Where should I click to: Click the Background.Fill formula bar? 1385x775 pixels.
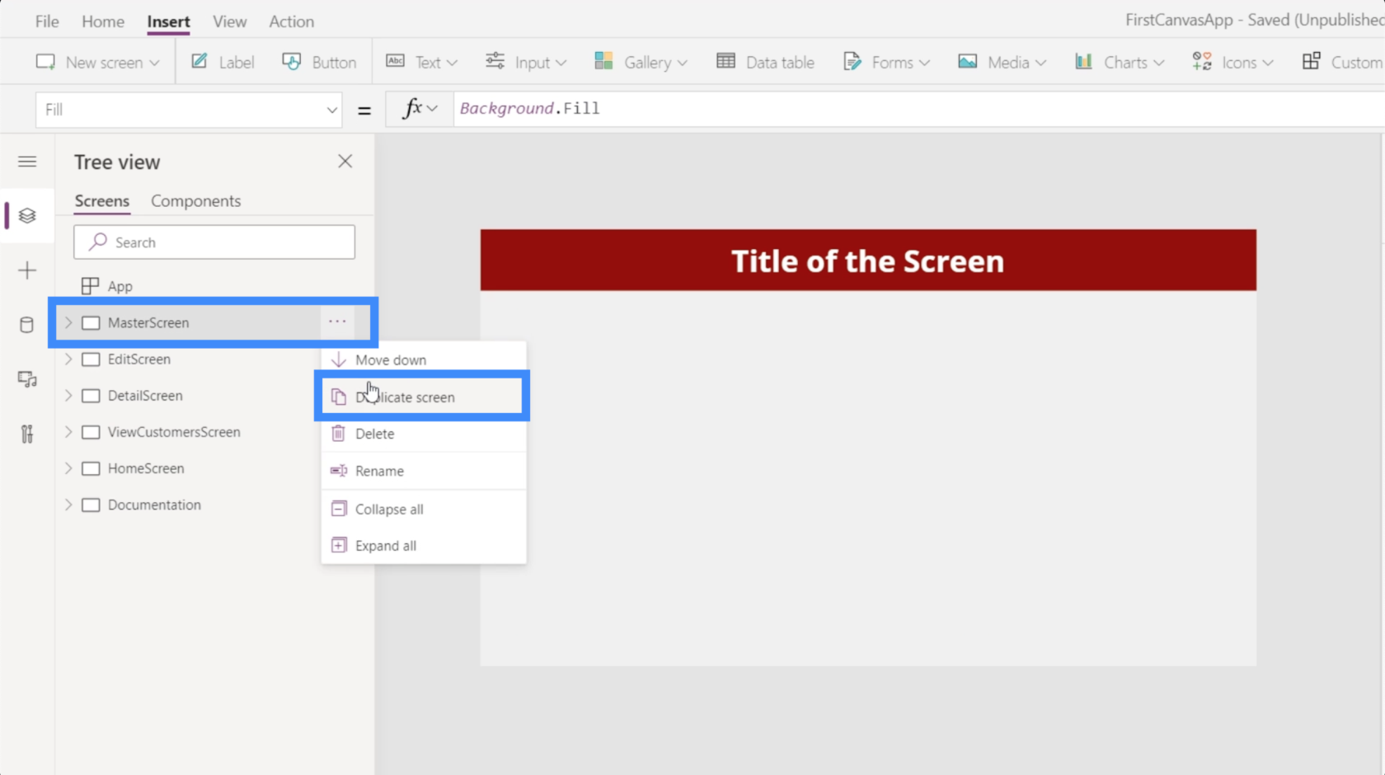point(918,109)
